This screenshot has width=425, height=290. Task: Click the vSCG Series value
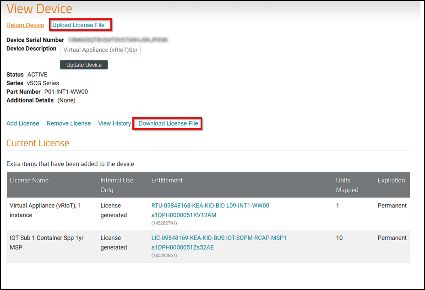click(43, 83)
